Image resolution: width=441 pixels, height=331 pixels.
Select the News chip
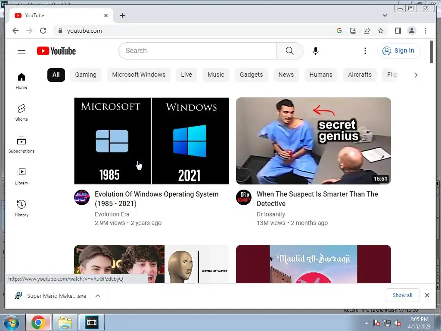point(286,75)
